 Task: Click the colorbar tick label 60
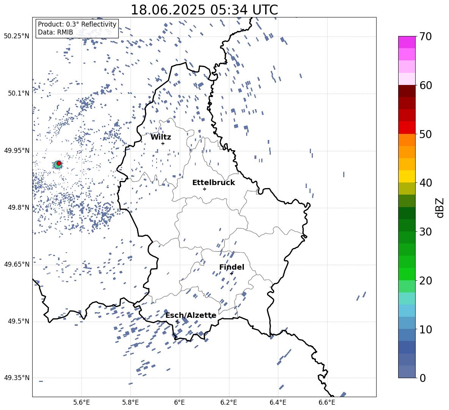(426, 85)
